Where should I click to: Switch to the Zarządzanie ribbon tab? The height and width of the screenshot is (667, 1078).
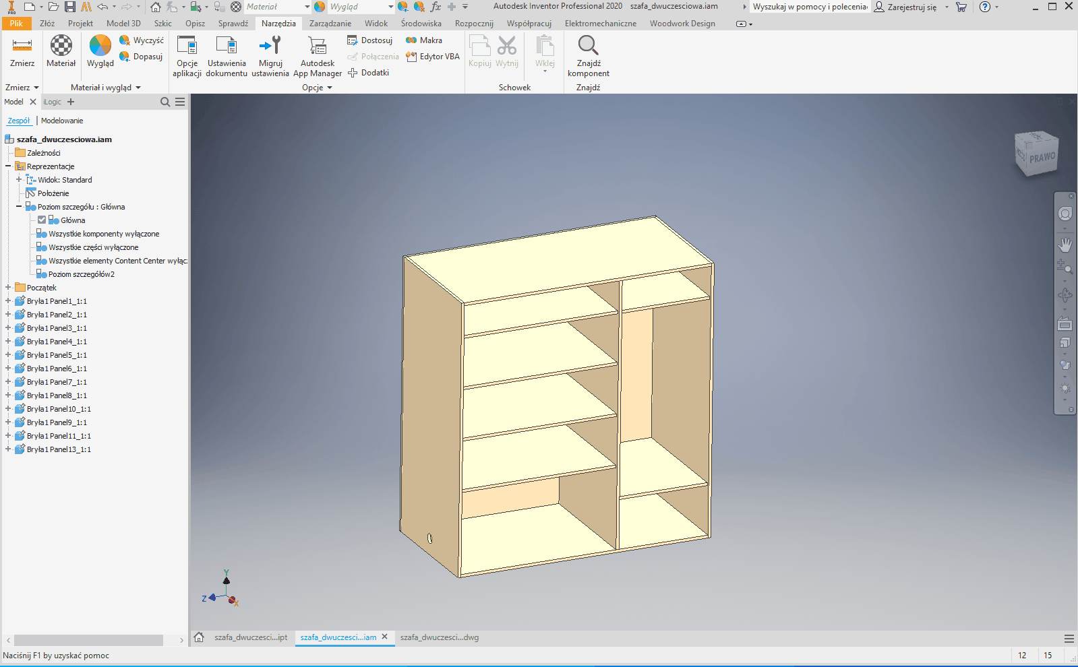click(x=330, y=24)
